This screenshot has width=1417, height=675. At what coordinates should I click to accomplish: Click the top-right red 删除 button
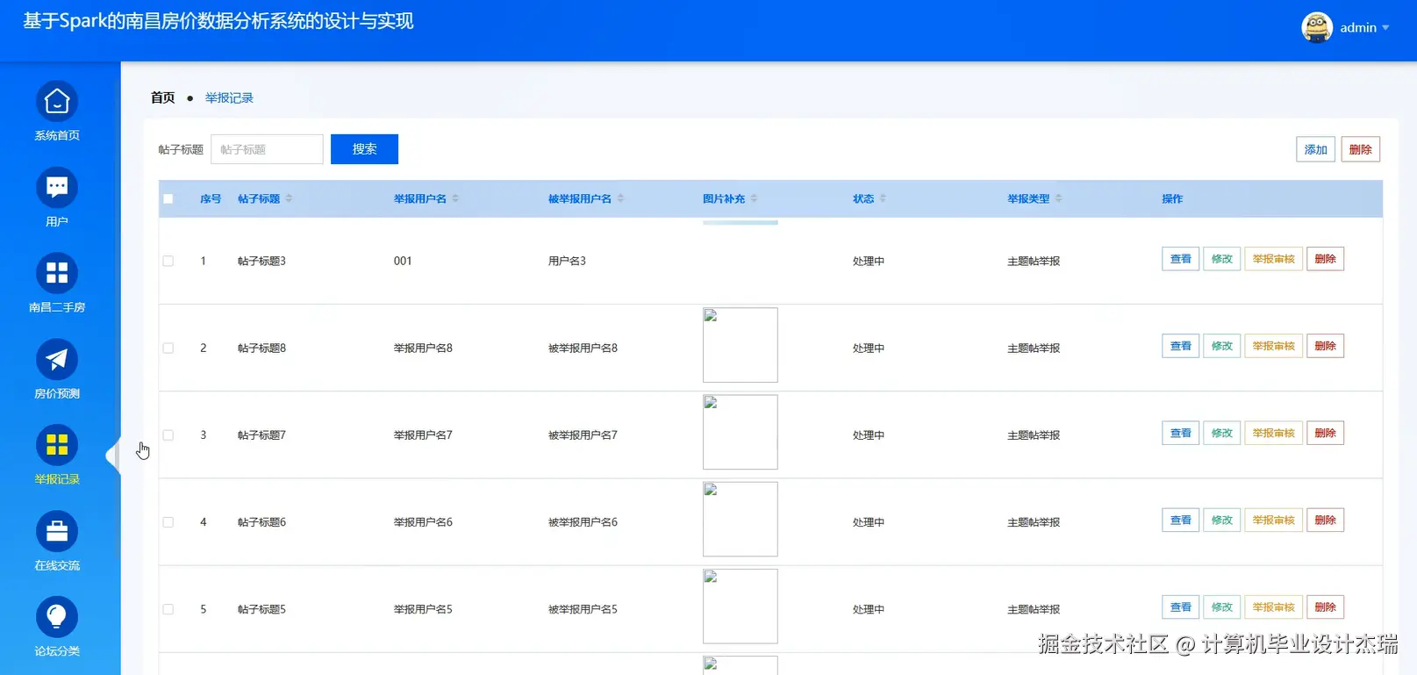[1360, 149]
